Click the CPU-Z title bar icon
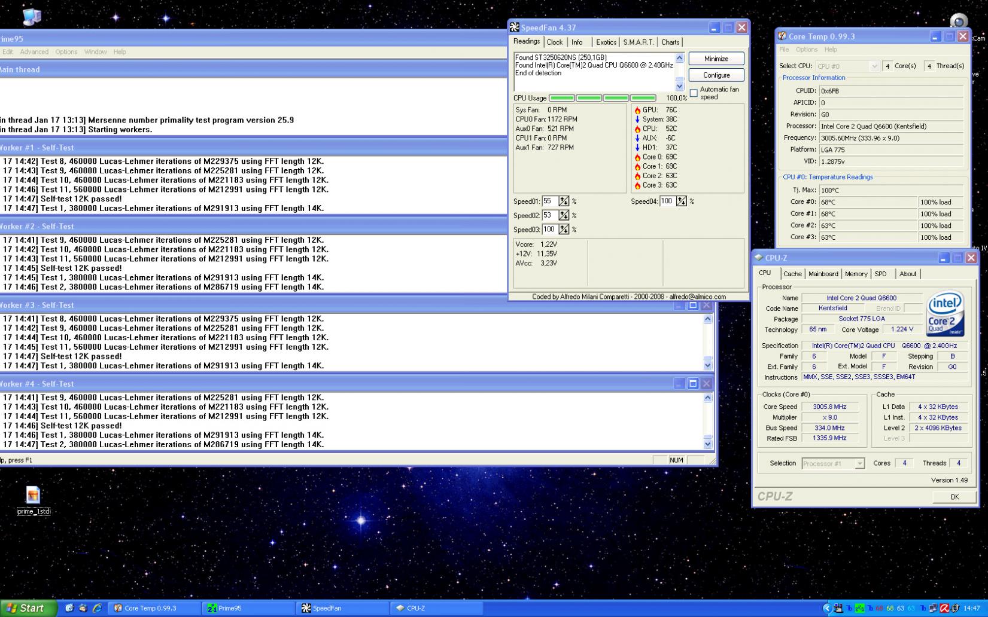The image size is (988, 617). click(759, 258)
